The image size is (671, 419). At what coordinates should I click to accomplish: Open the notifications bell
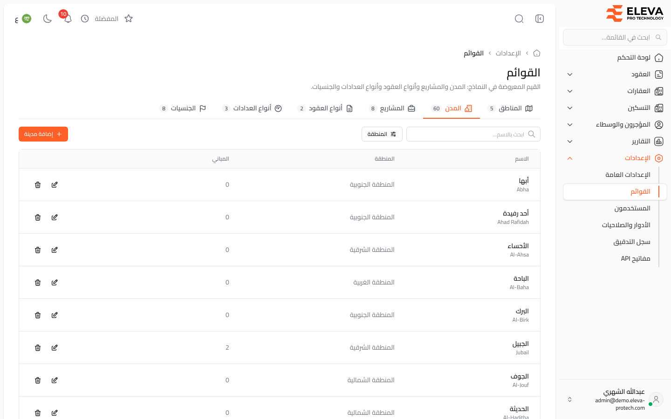(x=68, y=19)
